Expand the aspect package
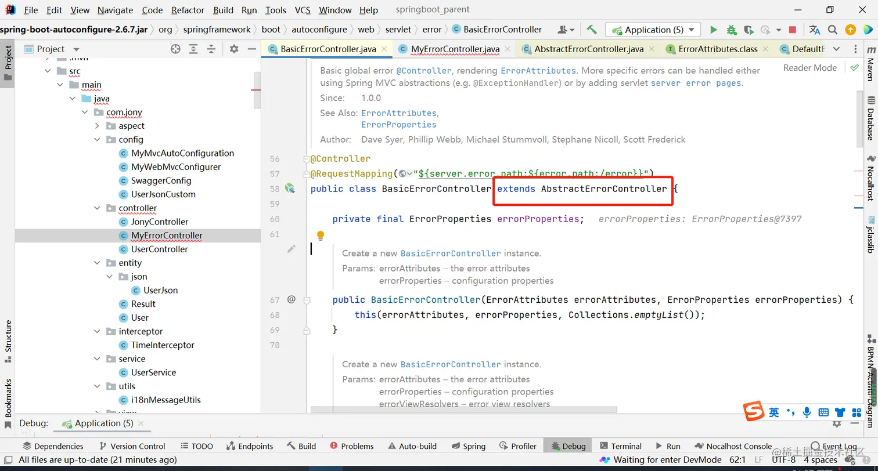 (x=97, y=126)
